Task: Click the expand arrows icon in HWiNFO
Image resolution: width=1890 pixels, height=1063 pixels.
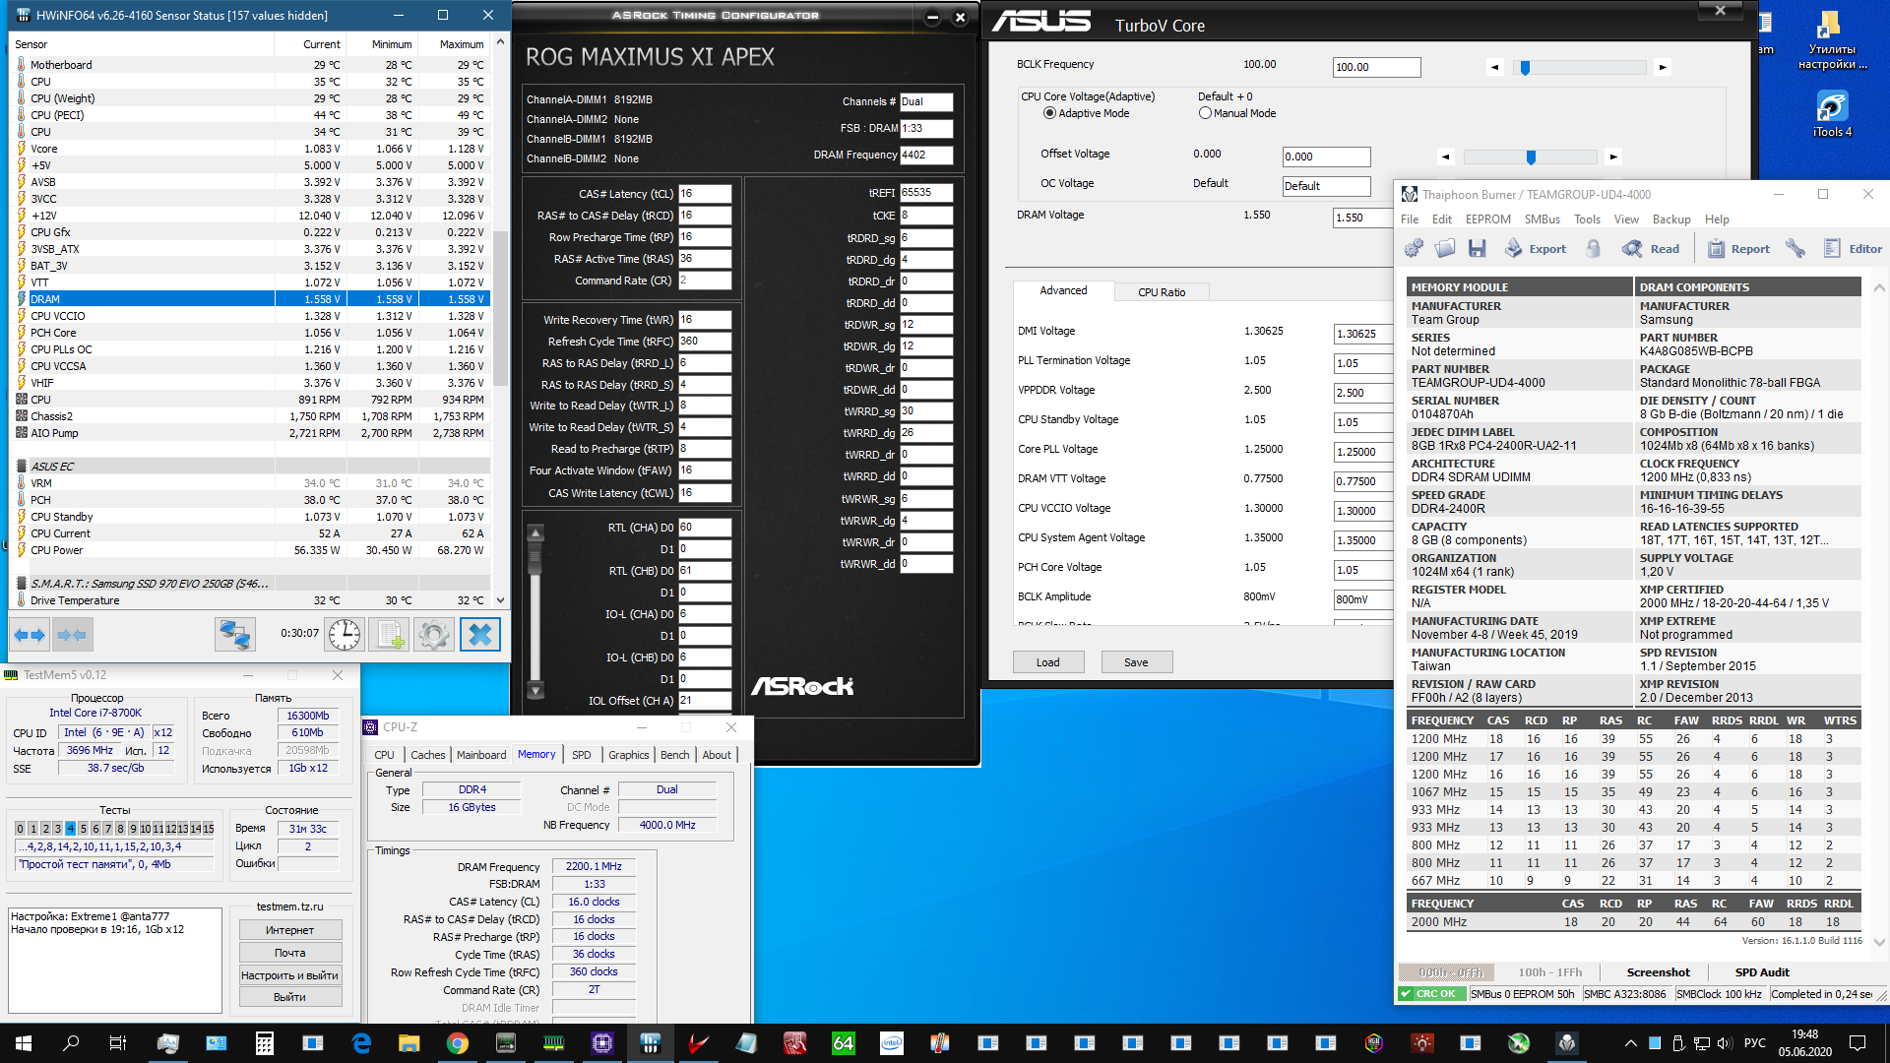Action: click(x=30, y=635)
